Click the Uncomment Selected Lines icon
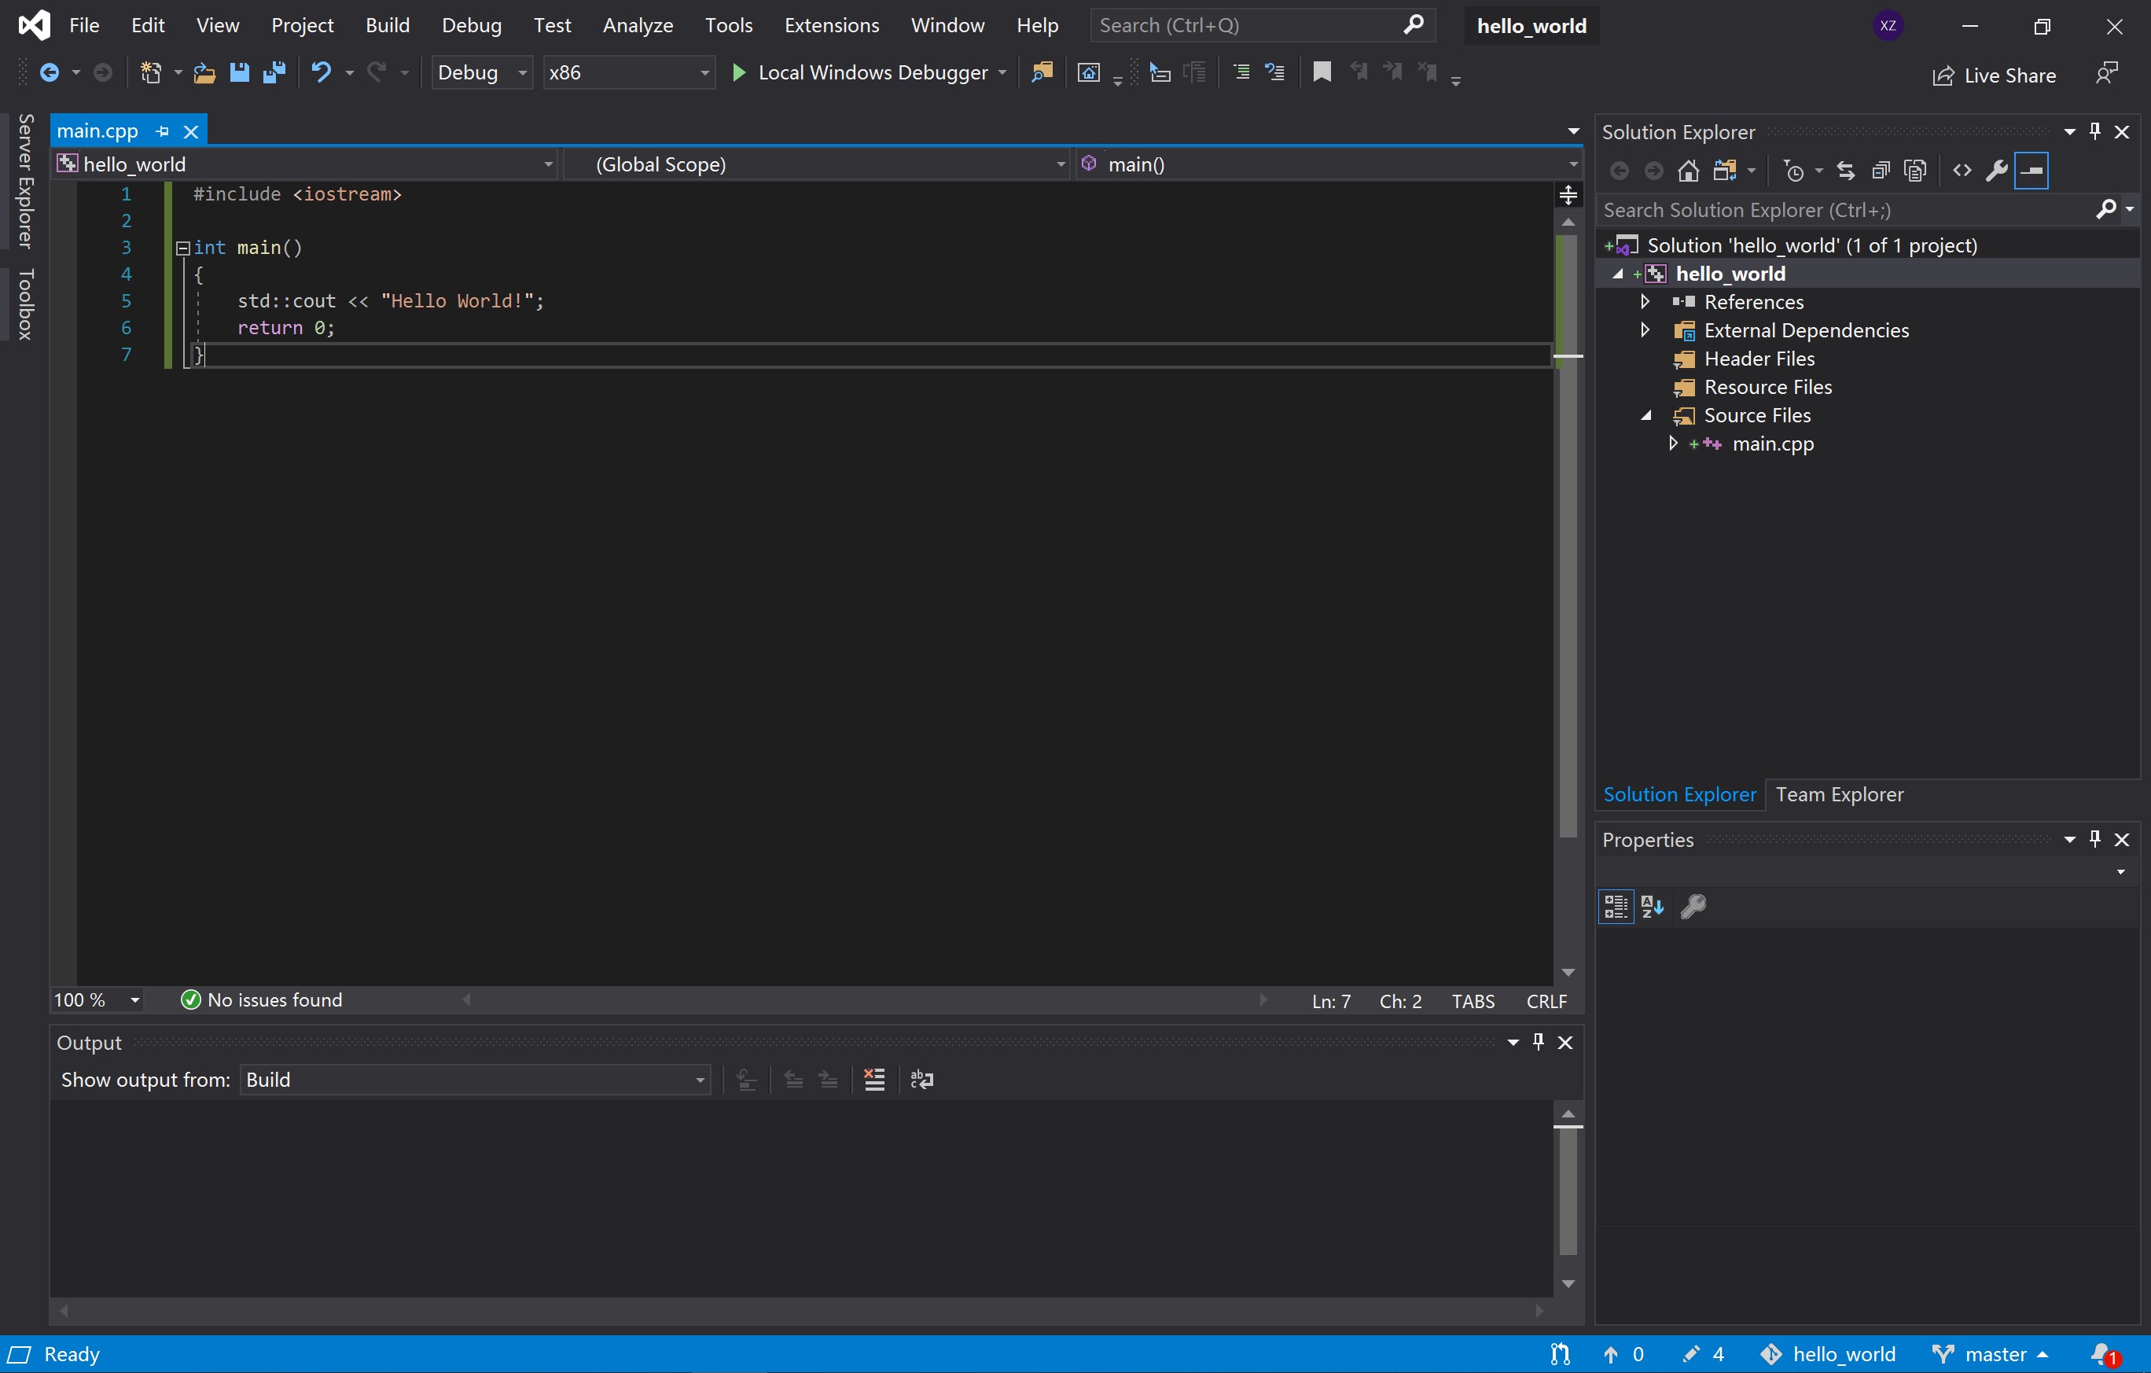 click(x=1274, y=72)
